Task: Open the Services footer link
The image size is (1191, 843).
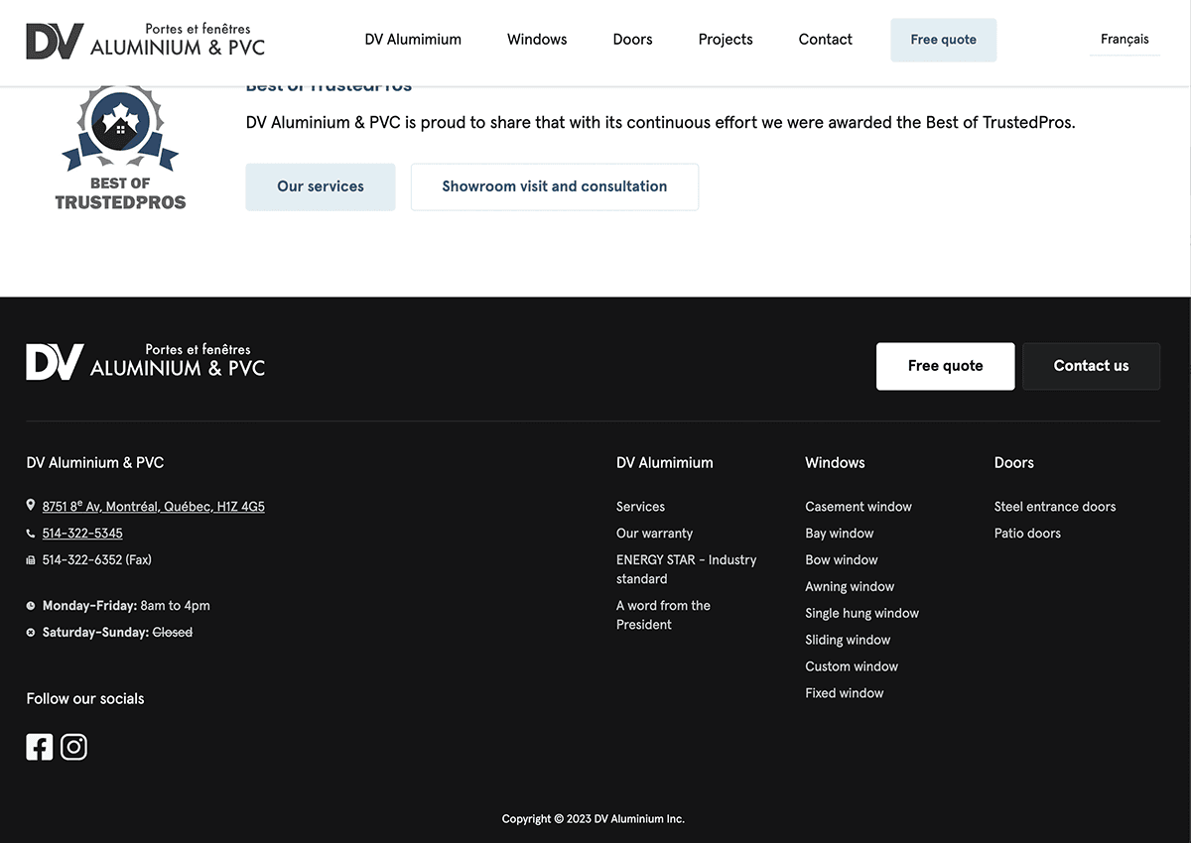Action: click(641, 507)
